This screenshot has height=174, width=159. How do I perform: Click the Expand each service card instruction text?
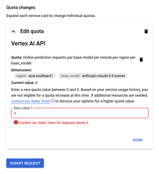click(x=51, y=16)
